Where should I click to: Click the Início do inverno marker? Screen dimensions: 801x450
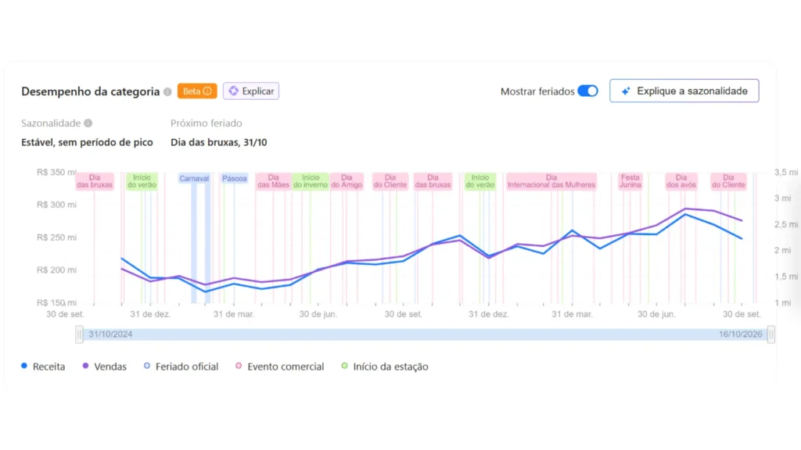click(x=311, y=181)
